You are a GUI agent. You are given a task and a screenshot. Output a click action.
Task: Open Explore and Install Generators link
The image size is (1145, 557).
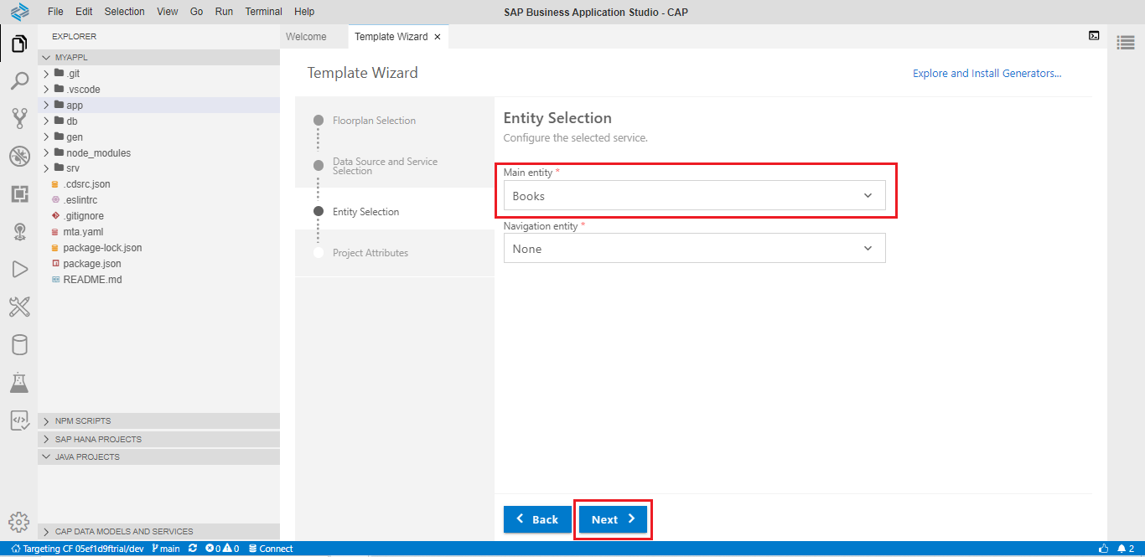click(987, 74)
